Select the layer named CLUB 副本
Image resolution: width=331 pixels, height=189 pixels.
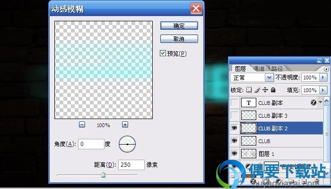coord(270,103)
